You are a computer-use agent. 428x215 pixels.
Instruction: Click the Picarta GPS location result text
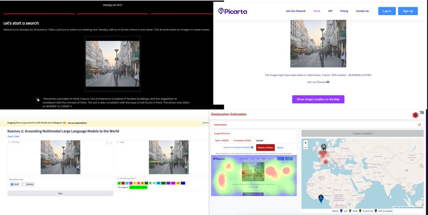pos(318,75)
